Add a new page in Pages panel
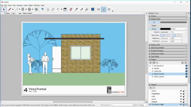The height and width of the screenshot is (107, 191). pyautogui.click(x=150, y=63)
